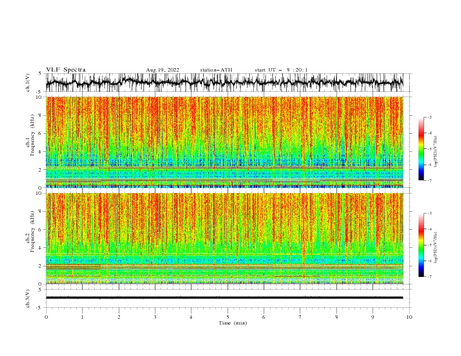Click the 5 tick on ch.1(V) axis

(x=41, y=73)
